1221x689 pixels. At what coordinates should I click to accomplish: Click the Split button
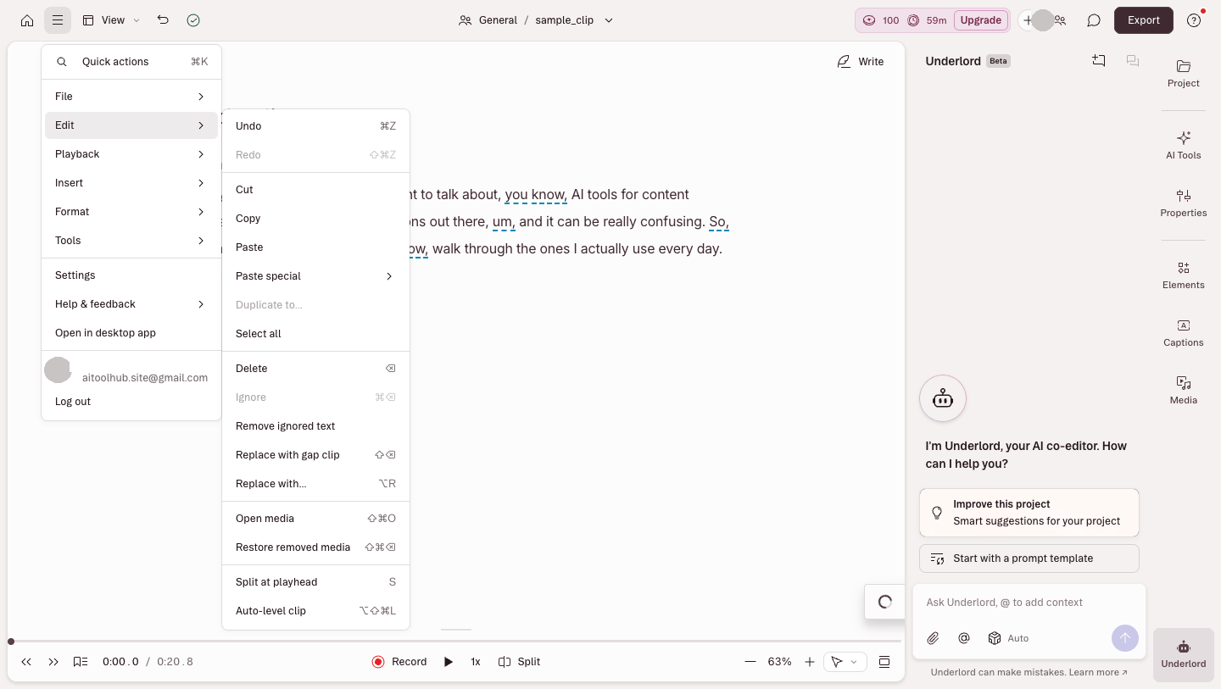519,662
